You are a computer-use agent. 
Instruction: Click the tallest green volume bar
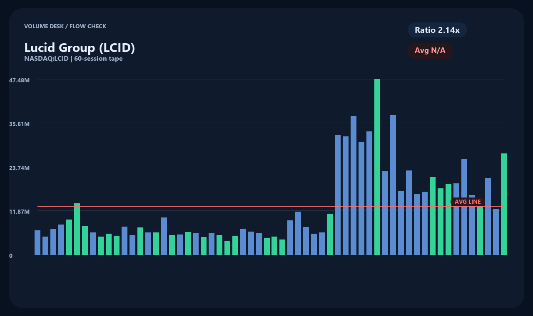(x=377, y=167)
